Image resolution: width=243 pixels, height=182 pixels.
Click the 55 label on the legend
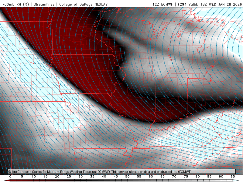point(139,177)
